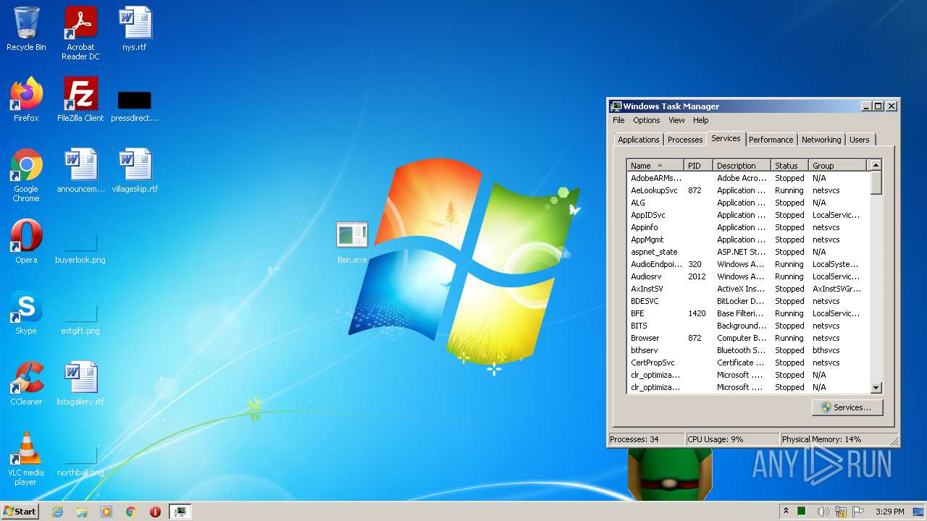Image resolution: width=927 pixels, height=521 pixels.
Task: Click the Action Center flag tray icon
Action: [x=857, y=511]
